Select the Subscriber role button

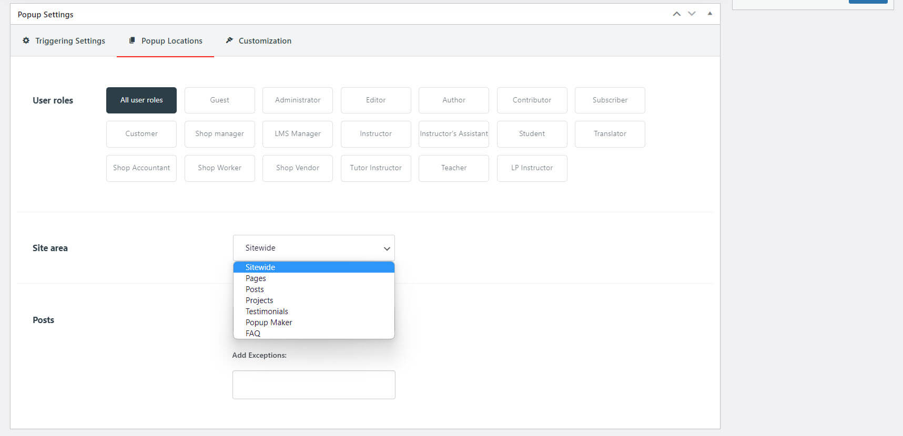[610, 100]
